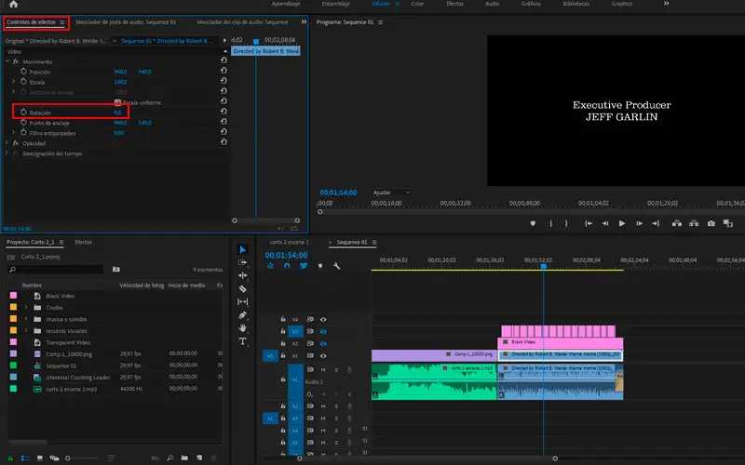
Task: Select the Pen tool
Action: tap(243, 315)
